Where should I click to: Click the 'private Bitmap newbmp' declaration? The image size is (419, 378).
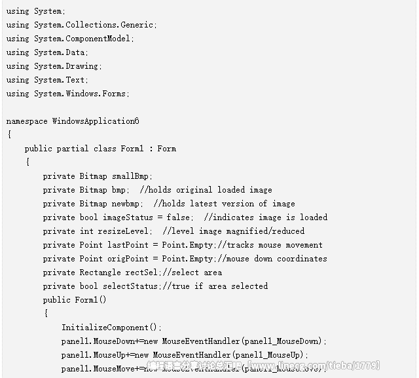pos(93,204)
